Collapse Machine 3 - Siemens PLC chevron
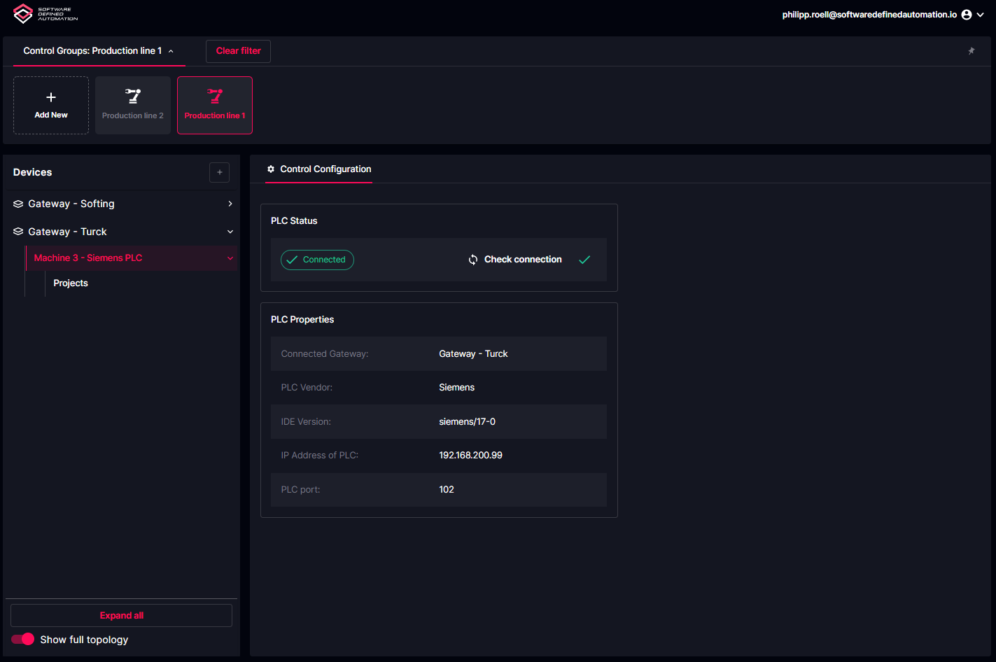 (230, 258)
